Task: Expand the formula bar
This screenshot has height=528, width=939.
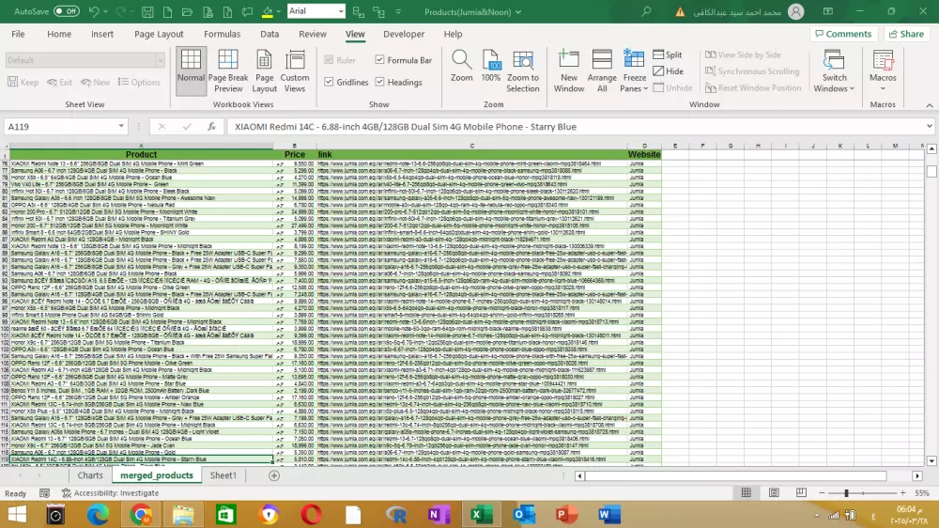Action: pos(929,127)
